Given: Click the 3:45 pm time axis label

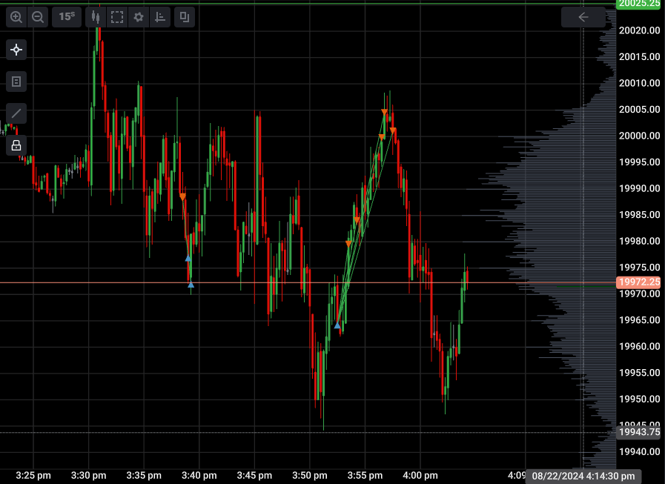Looking at the screenshot, I should pos(254,476).
